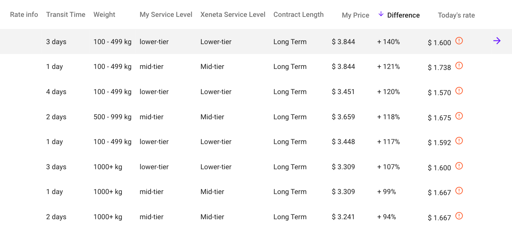
Task: Click the Xeneta Service Level header
Action: [x=233, y=14]
